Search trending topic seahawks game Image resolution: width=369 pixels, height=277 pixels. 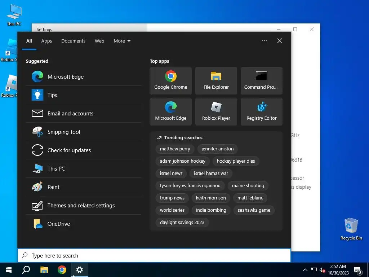254,210
